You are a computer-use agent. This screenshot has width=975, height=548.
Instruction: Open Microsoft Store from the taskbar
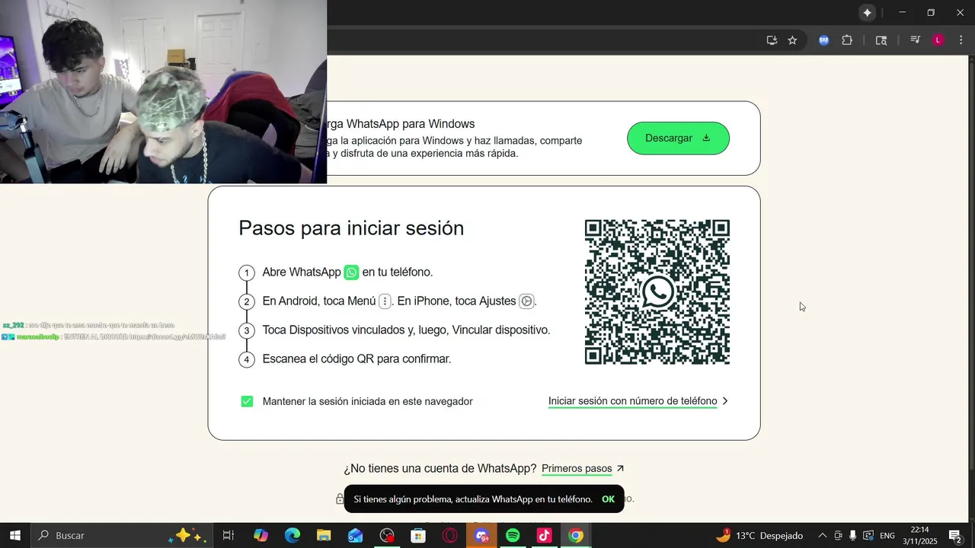[418, 535]
